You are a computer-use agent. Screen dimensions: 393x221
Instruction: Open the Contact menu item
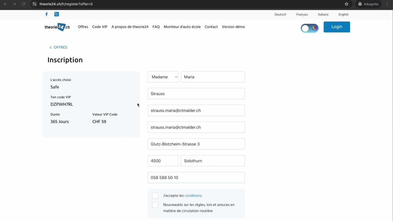[x=211, y=27]
